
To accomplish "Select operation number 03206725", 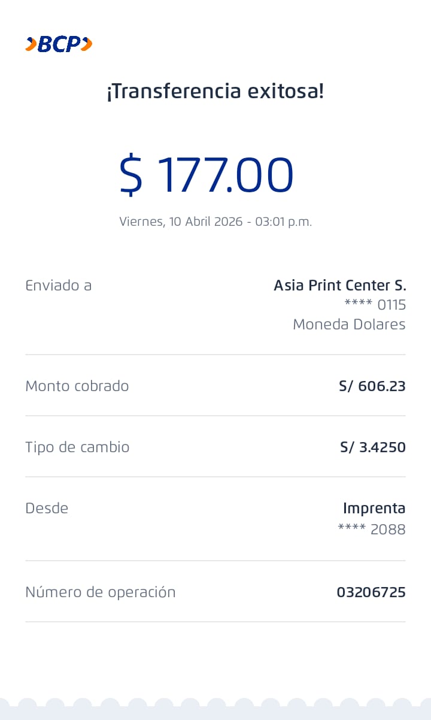I will click(371, 593).
